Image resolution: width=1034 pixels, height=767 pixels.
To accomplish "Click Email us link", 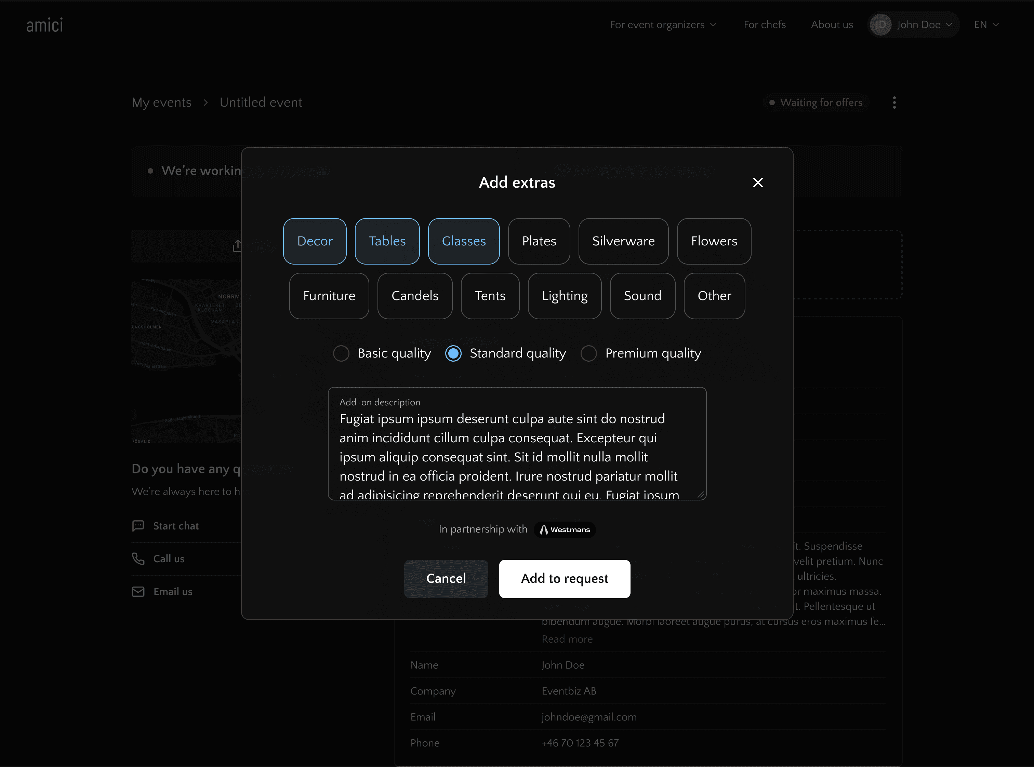I will click(x=173, y=592).
